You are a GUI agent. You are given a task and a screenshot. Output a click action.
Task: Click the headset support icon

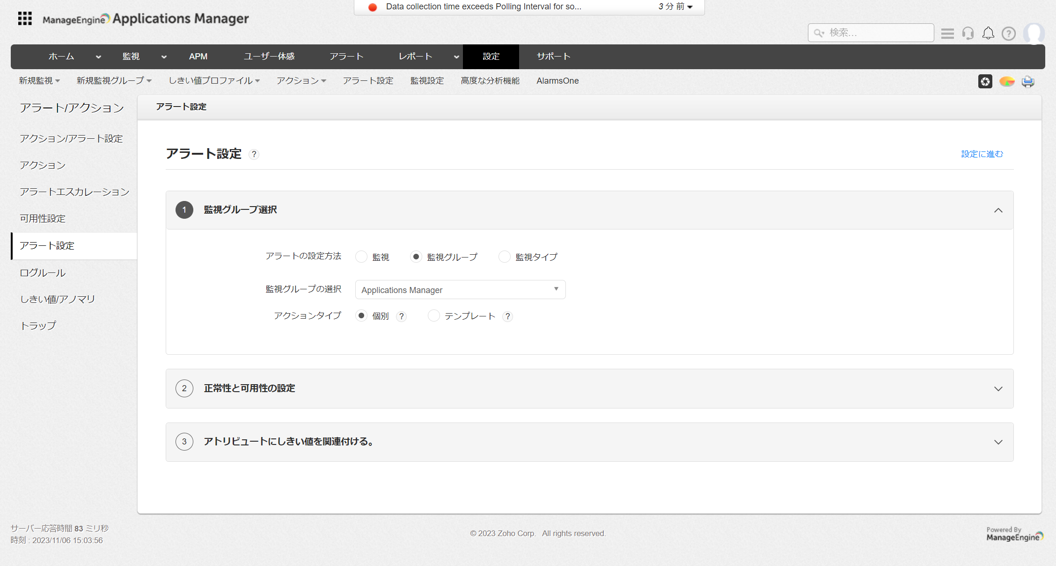pos(968,33)
